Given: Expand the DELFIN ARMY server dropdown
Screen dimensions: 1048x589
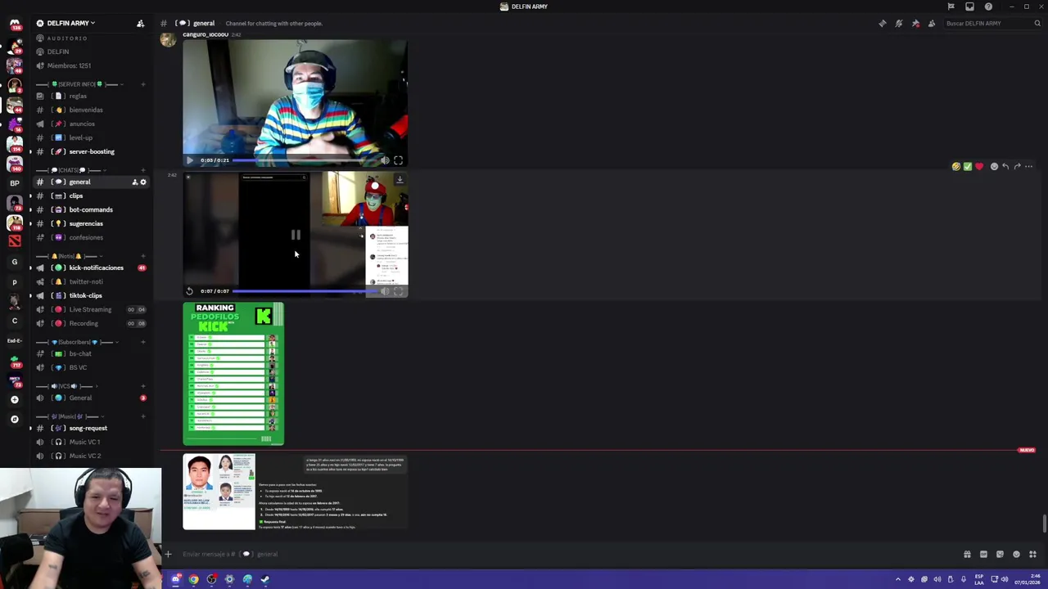Looking at the screenshot, I should tap(71, 23).
